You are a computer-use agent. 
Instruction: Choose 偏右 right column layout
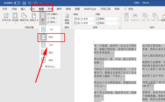(50, 60)
